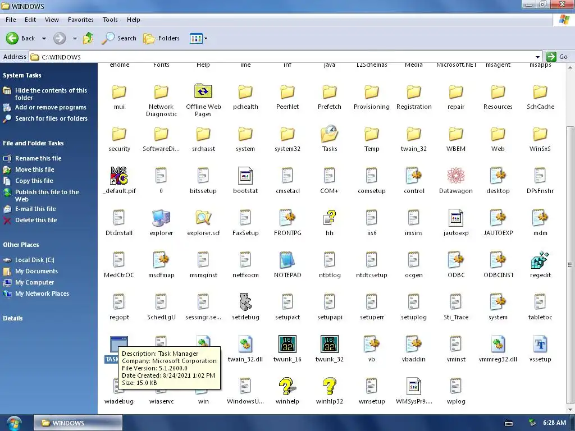Select the twunk_32 file icon
The height and width of the screenshot is (431, 575).
pyautogui.click(x=329, y=344)
